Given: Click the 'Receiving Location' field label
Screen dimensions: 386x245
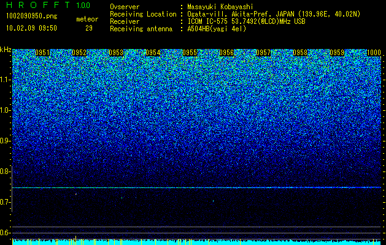Looking at the screenshot, I should 143,14.
